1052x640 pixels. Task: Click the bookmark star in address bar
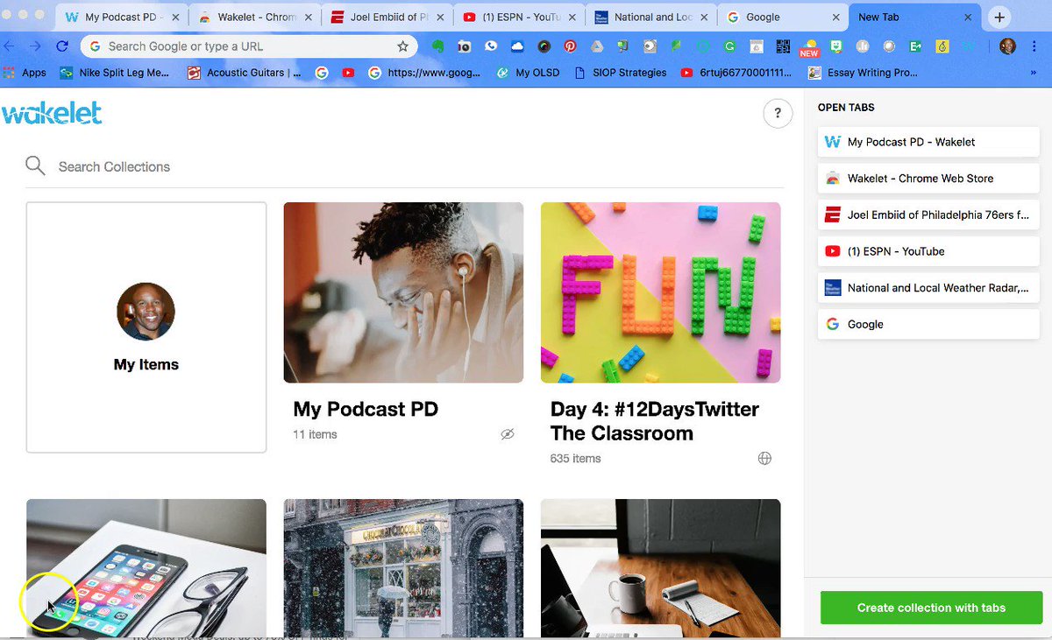[x=402, y=46]
